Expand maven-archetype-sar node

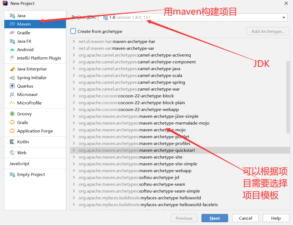click(74, 48)
